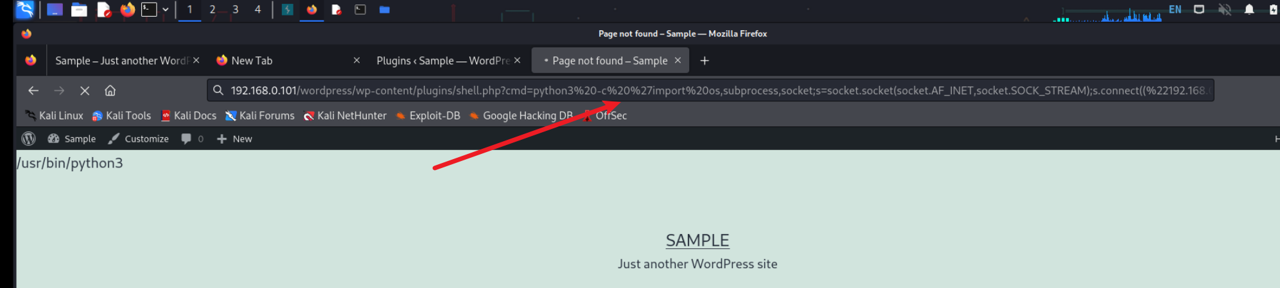Open the WordPress logo admin menu

click(29, 139)
